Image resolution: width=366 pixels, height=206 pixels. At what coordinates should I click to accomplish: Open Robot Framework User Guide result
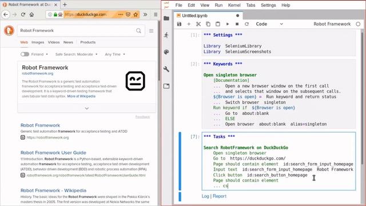pyautogui.click(x=53, y=153)
